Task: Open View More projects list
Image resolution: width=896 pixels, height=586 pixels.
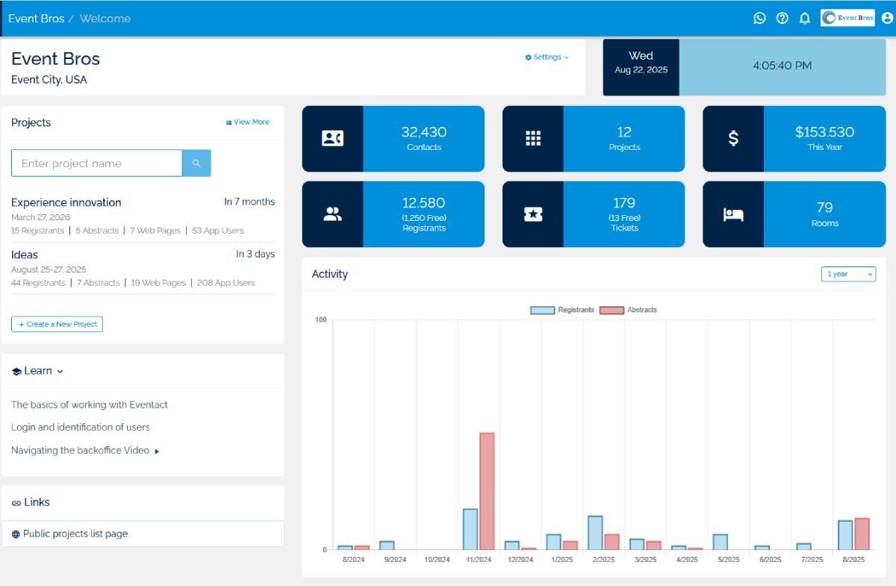Action: point(247,122)
